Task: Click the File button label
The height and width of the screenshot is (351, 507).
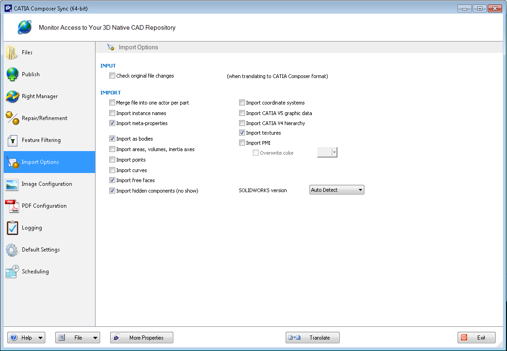Action: click(78, 338)
